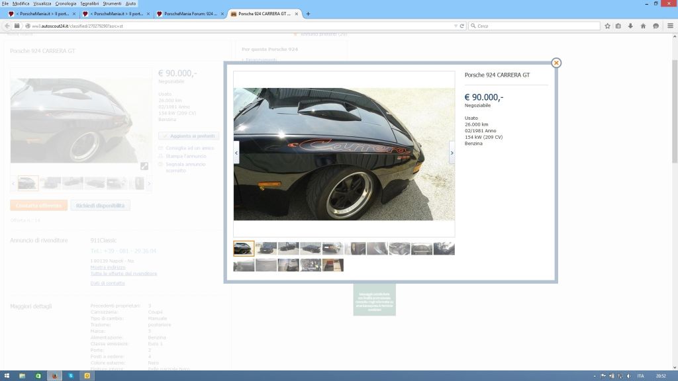Switch to Firefox in the taskbar

(x=54, y=376)
